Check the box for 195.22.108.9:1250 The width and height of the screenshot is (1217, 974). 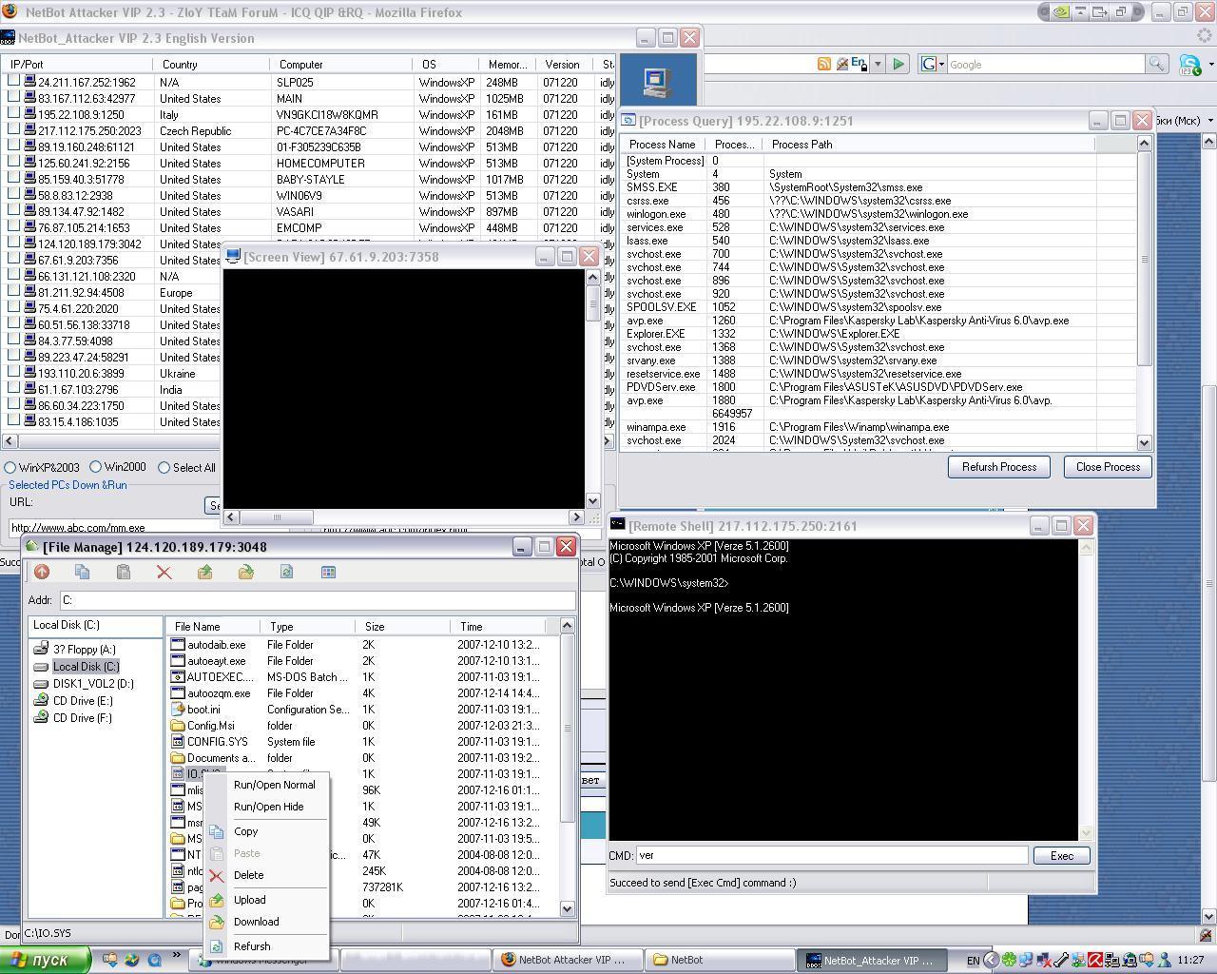click(14, 114)
